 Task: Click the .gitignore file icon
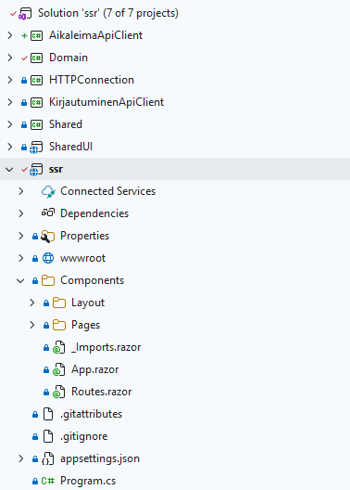click(x=48, y=436)
